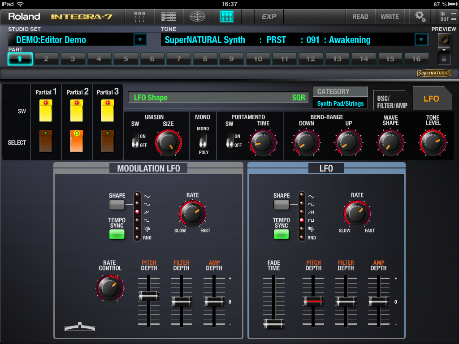
Task: Click the LFO panel Shape button
Action: click(x=281, y=205)
